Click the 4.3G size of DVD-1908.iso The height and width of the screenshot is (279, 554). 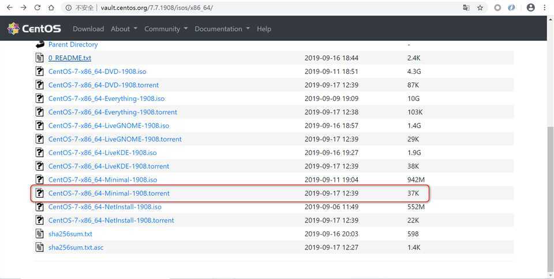414,71
